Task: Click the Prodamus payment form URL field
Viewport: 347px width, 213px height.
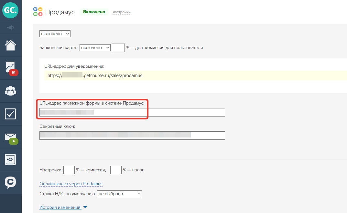Action: click(x=132, y=112)
